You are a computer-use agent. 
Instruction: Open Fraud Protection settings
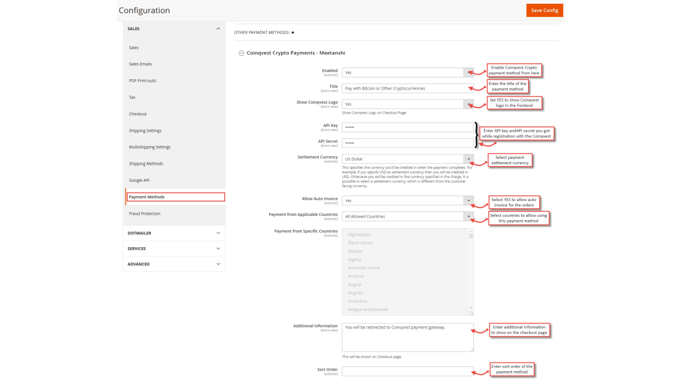(145, 213)
